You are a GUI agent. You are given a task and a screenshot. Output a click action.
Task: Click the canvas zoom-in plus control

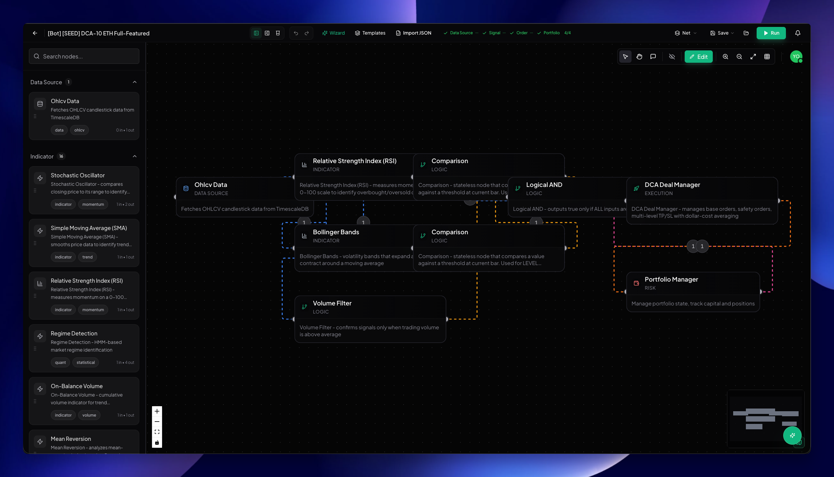tap(157, 411)
